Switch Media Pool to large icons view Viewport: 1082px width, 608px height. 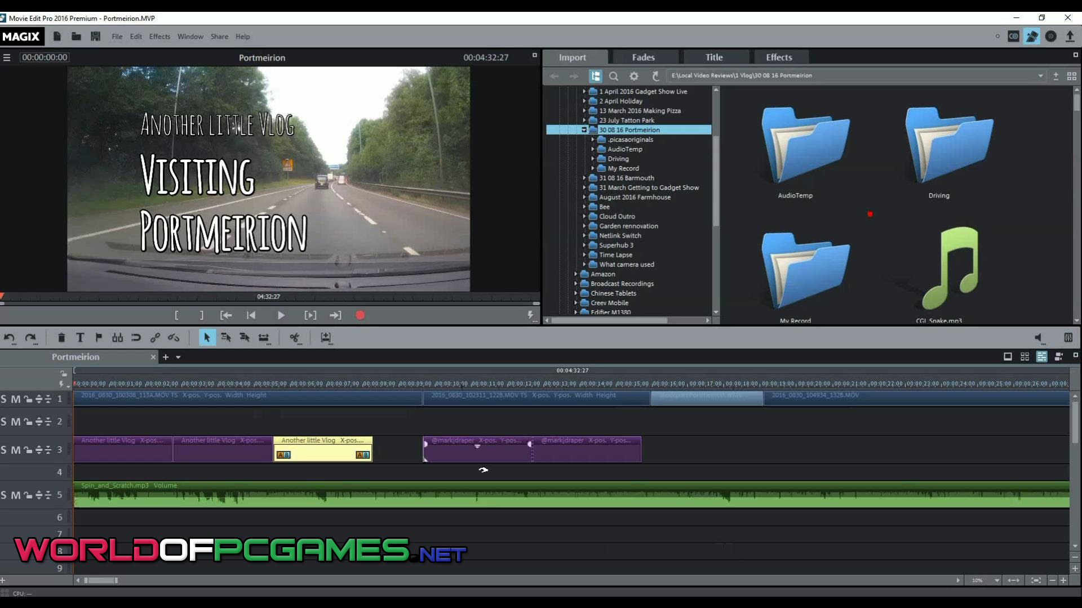(x=1072, y=76)
